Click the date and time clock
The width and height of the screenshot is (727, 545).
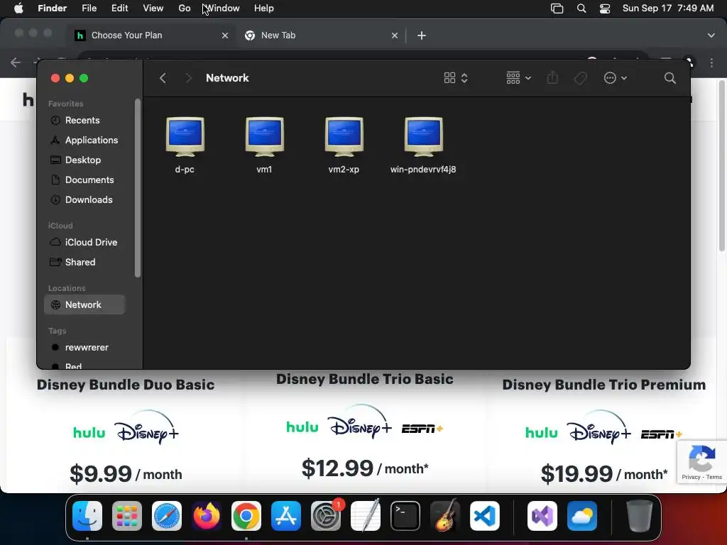(x=667, y=9)
